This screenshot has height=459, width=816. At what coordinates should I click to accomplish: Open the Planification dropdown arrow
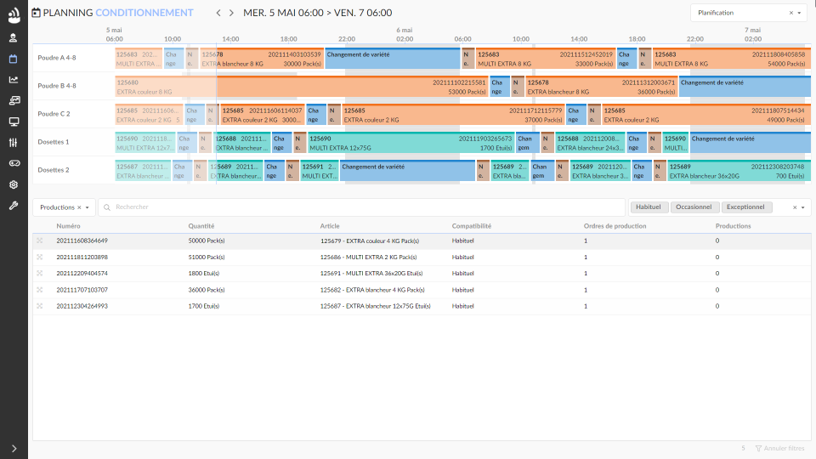tap(799, 13)
